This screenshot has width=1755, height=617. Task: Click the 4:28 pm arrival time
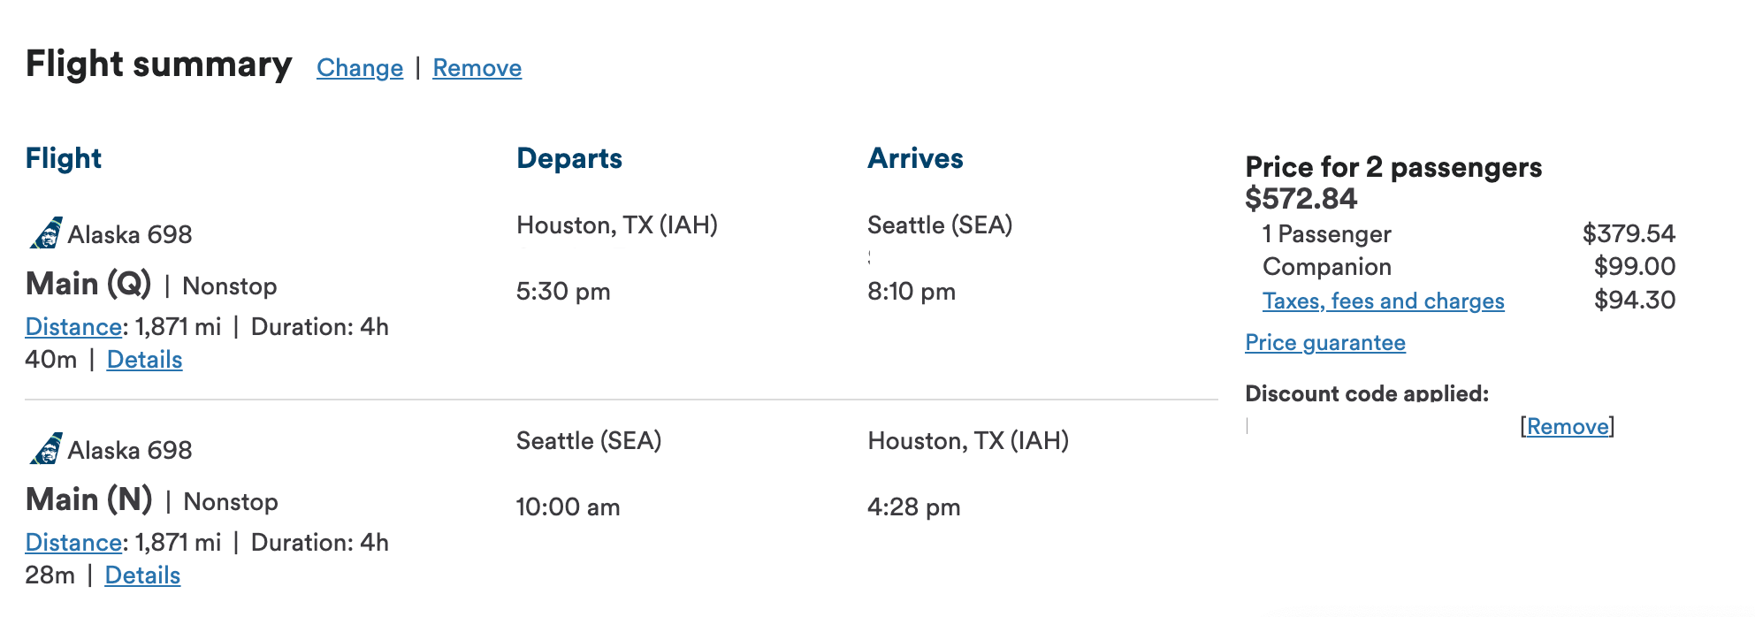click(x=913, y=507)
